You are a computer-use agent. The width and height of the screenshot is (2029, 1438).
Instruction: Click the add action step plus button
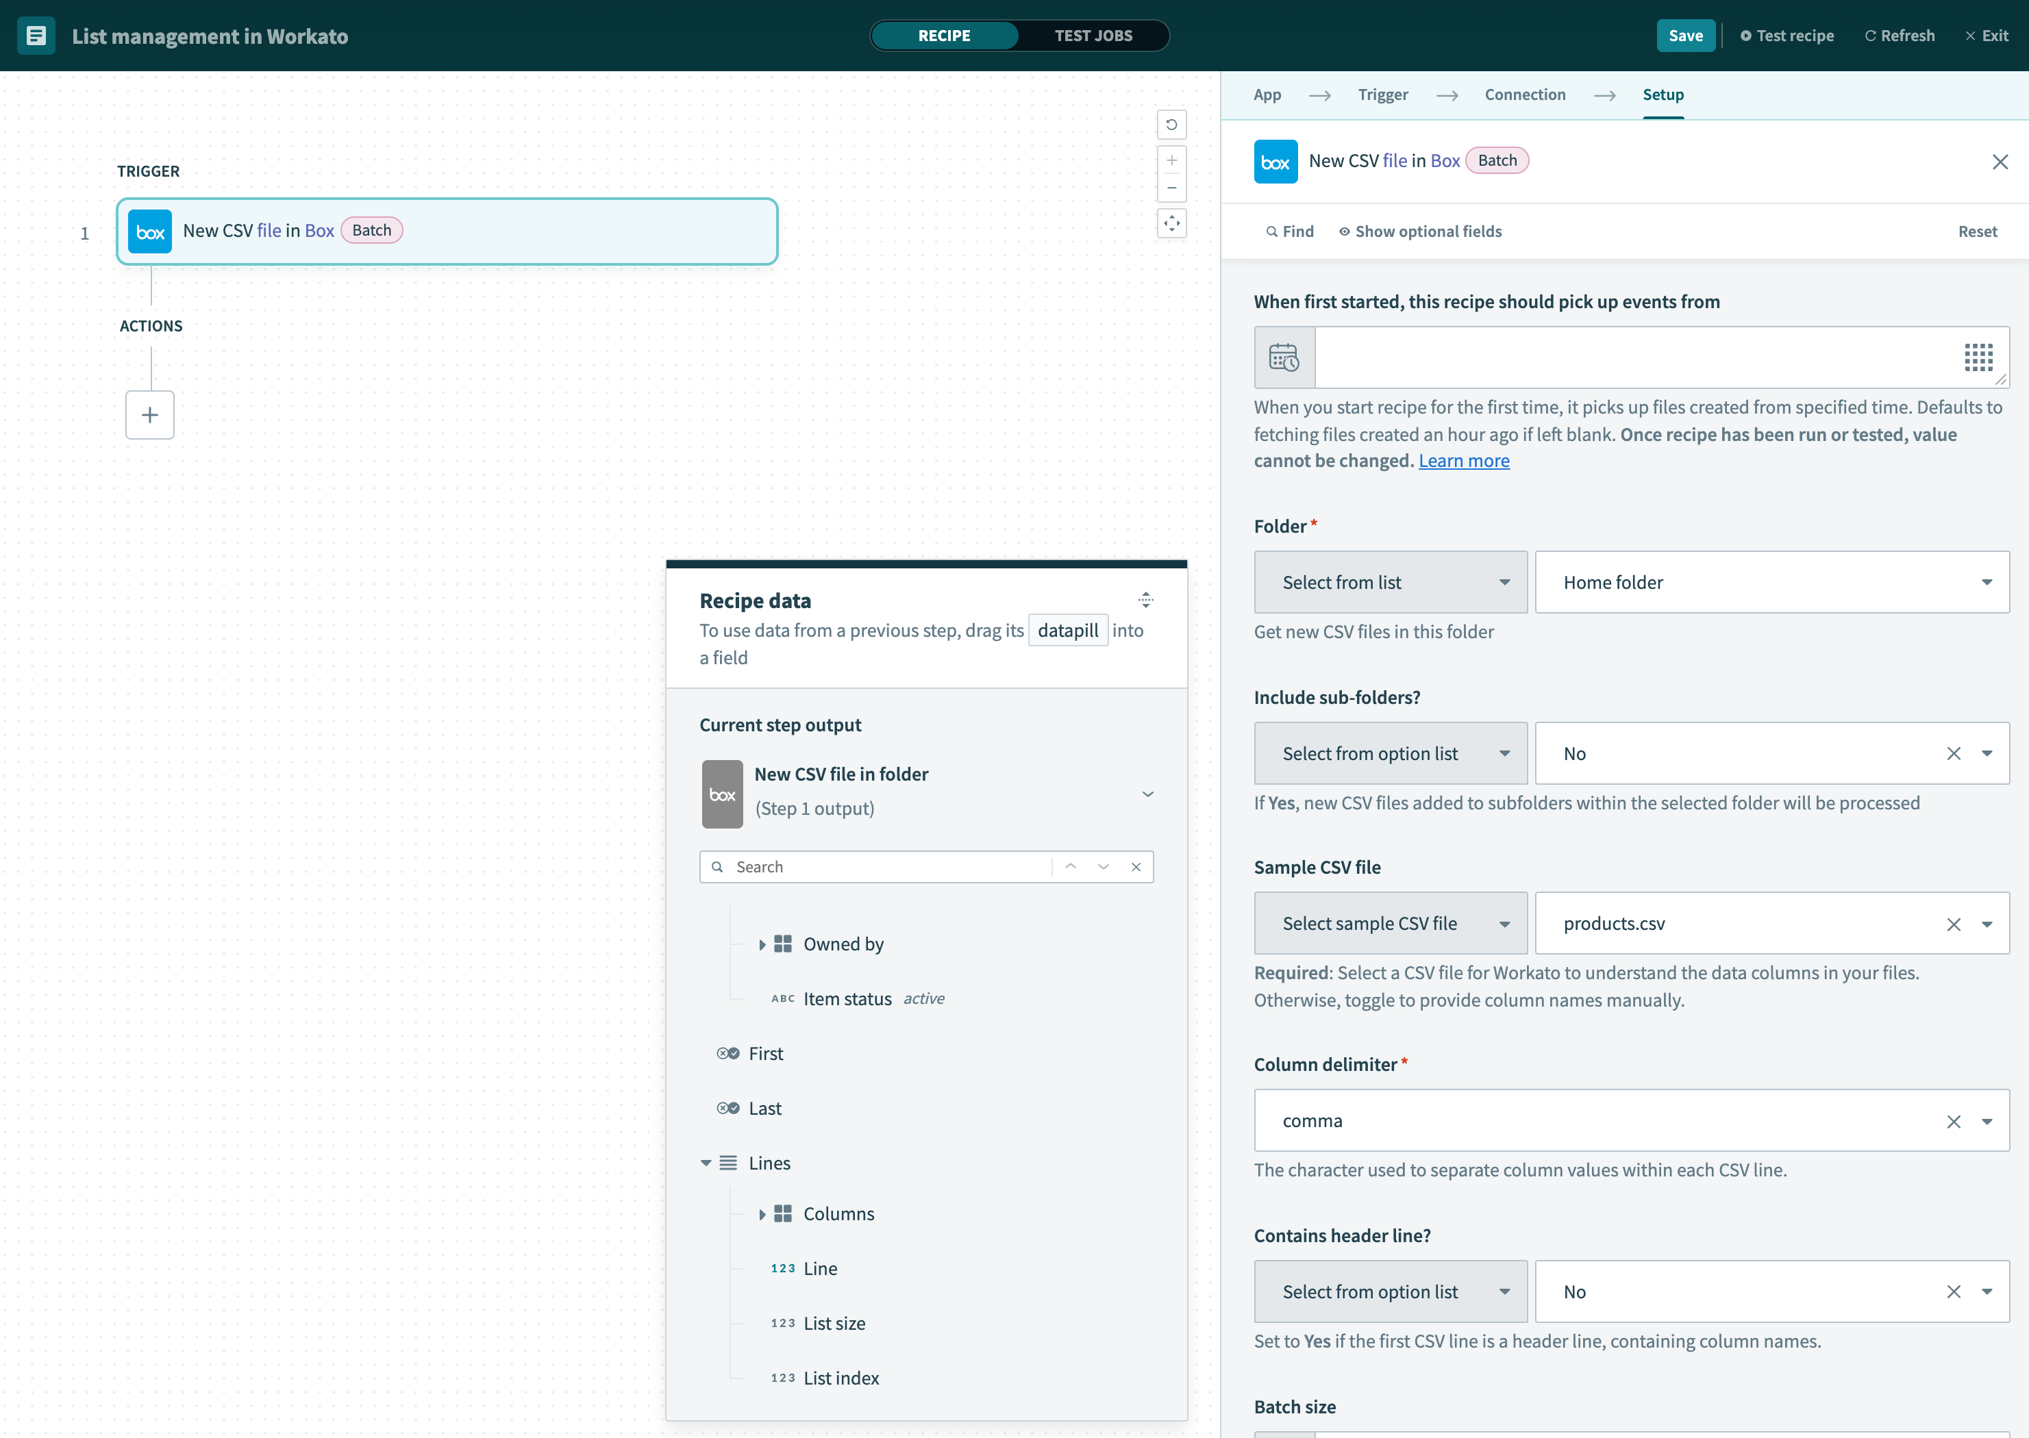tap(149, 414)
